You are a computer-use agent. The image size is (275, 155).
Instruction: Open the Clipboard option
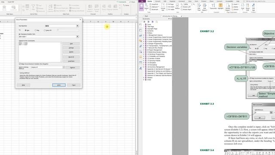[154, 7]
